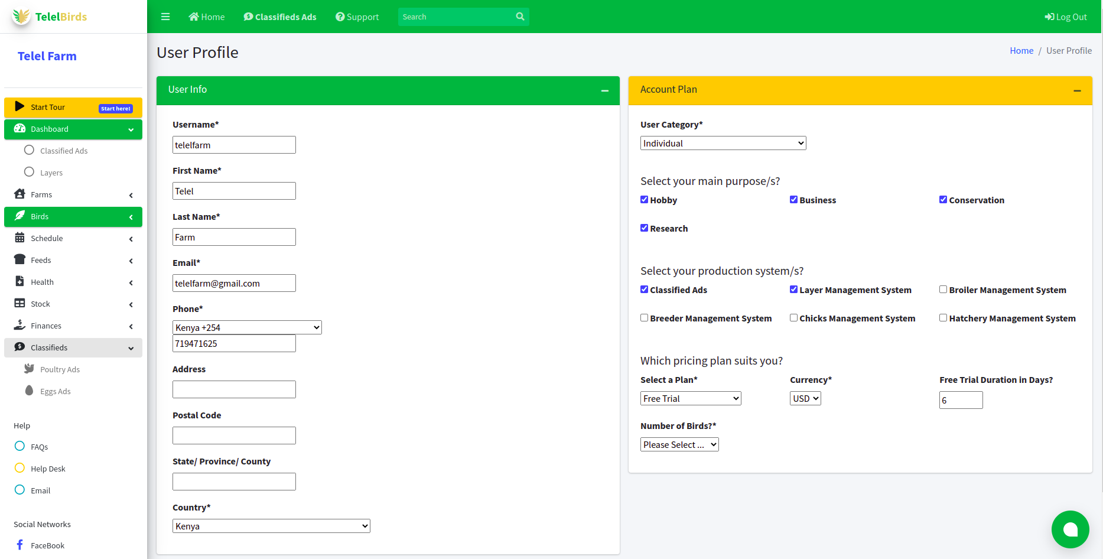Open the Schedule sidebar menu
Image resolution: width=1103 pixels, height=559 pixels.
[73, 238]
